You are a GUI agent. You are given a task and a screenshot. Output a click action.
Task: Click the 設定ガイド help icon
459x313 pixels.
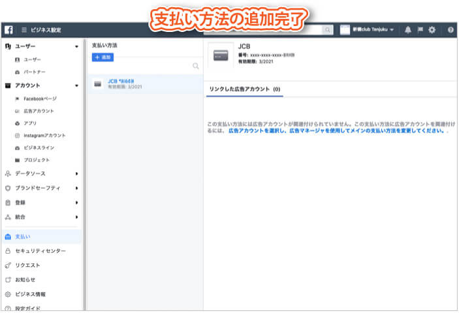coord(8,308)
